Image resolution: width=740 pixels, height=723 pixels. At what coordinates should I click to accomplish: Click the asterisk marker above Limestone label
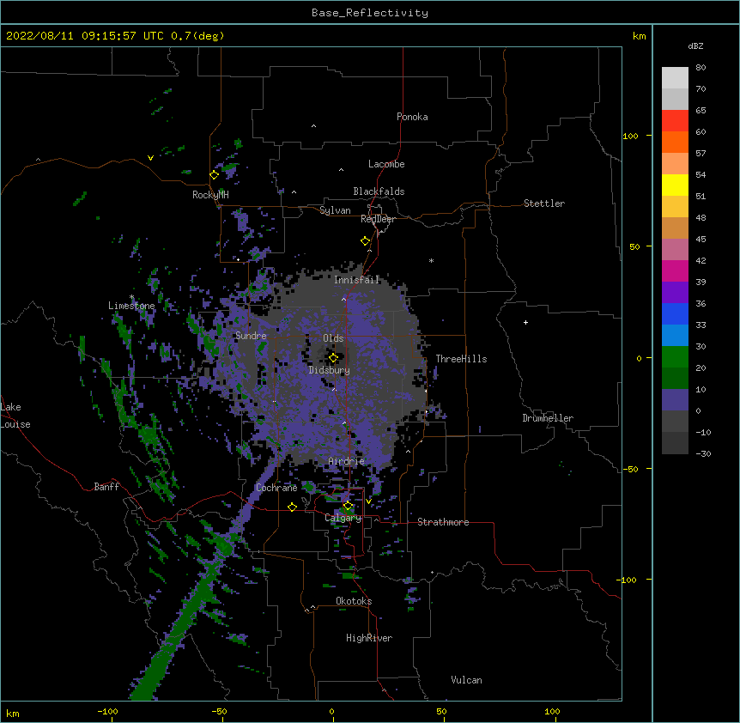pyautogui.click(x=131, y=297)
